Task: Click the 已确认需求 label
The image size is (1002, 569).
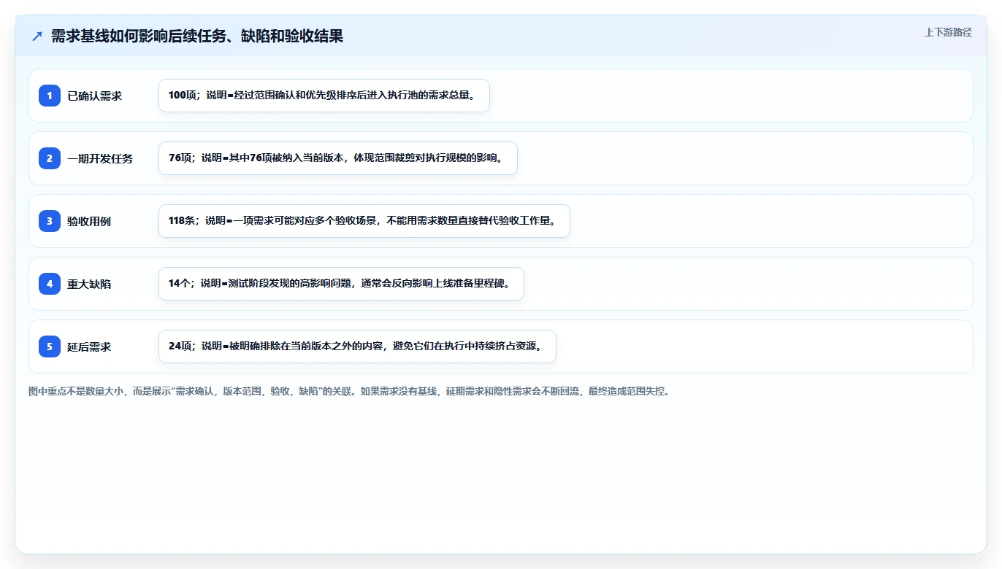Action: click(94, 96)
